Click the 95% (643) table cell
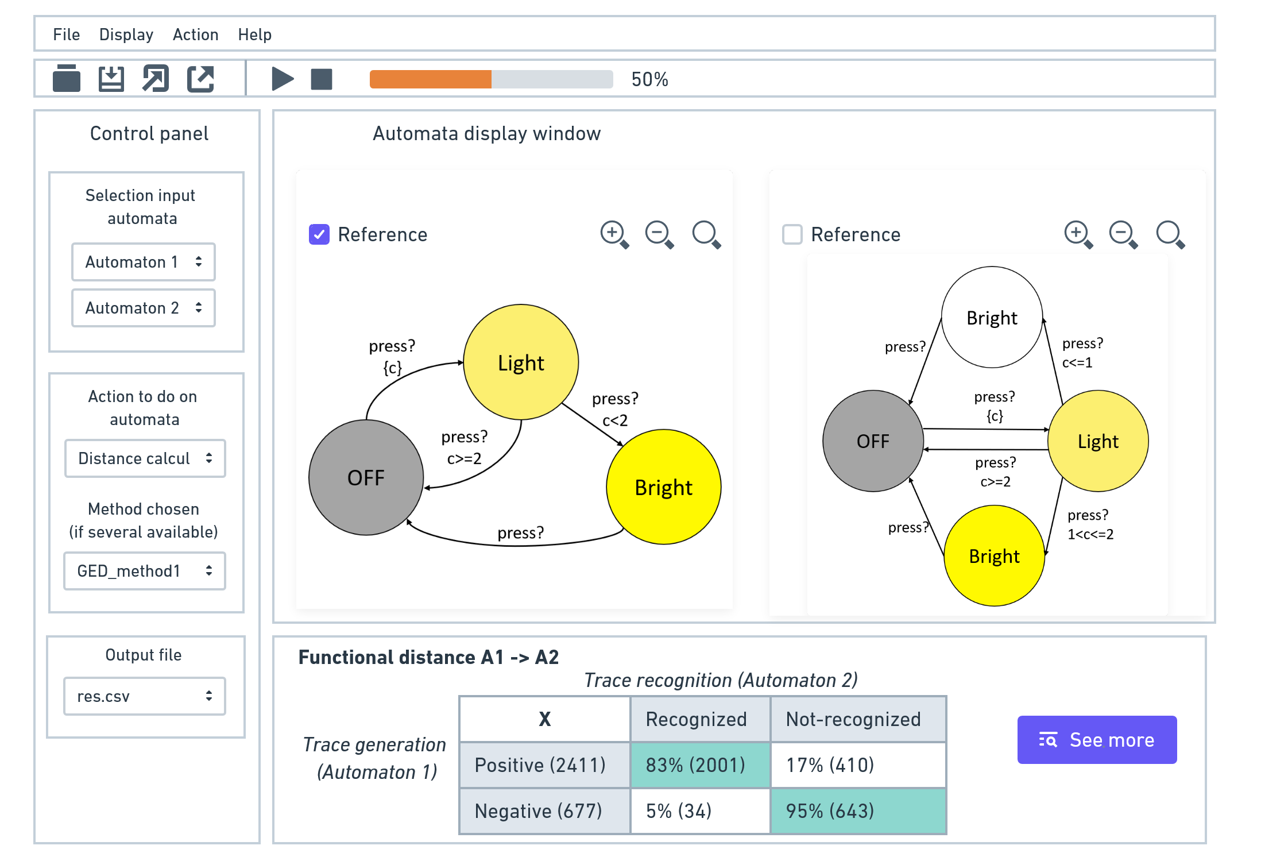Image resolution: width=1261 pixels, height=857 pixels. (x=858, y=811)
